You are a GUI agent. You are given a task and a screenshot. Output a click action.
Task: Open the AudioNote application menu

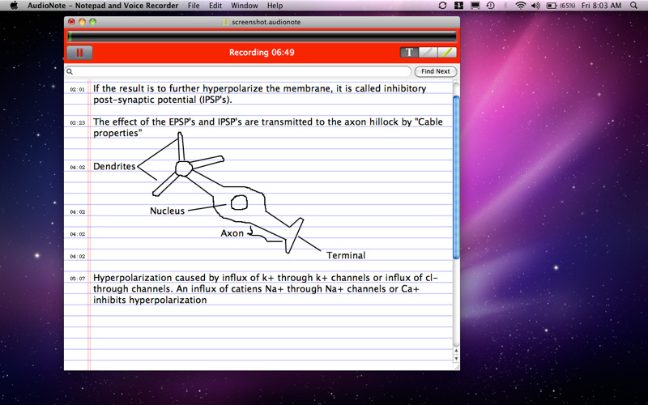pos(103,6)
